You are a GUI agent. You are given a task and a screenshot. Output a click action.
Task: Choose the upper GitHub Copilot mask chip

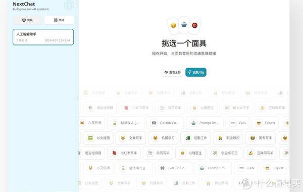click(x=165, y=123)
